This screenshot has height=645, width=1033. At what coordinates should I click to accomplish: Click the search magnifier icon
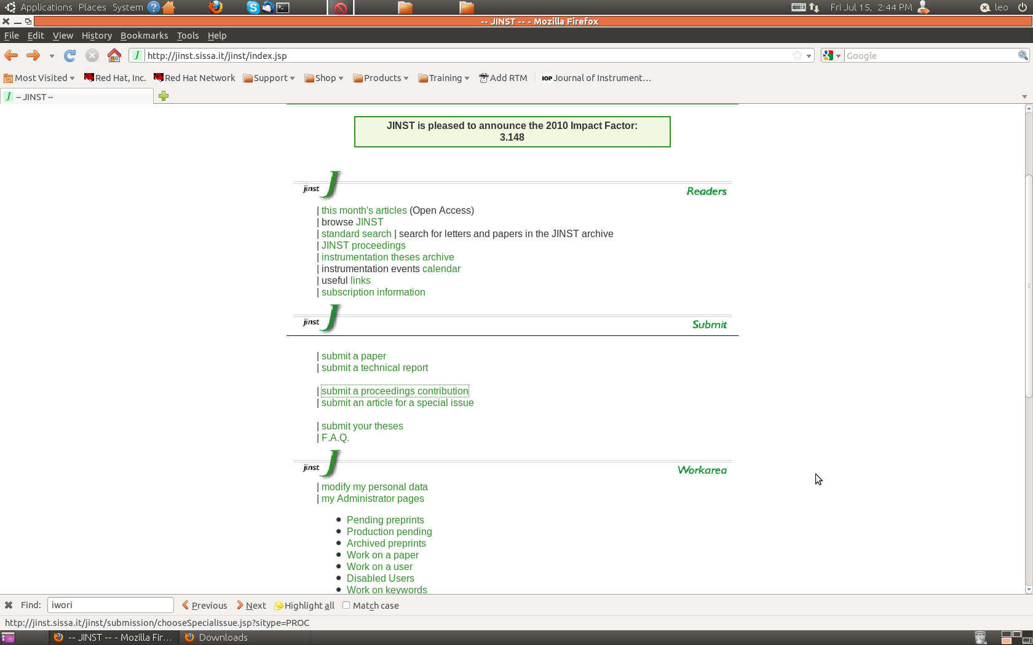tap(1023, 56)
